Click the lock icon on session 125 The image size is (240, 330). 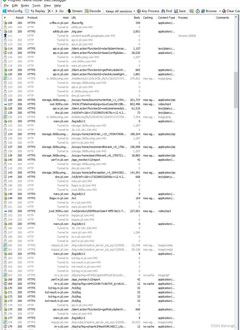click(5, 96)
